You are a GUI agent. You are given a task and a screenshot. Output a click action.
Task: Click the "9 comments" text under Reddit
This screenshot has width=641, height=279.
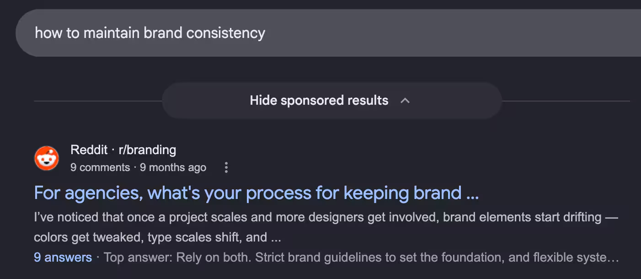pos(100,168)
